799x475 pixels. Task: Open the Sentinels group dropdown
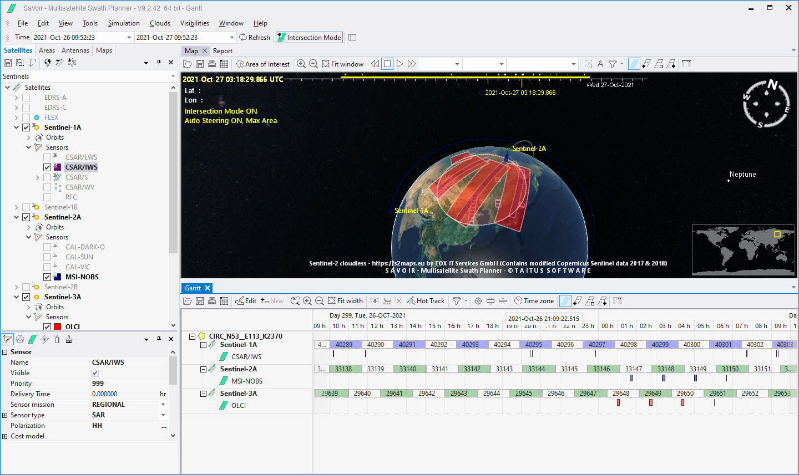(173, 76)
